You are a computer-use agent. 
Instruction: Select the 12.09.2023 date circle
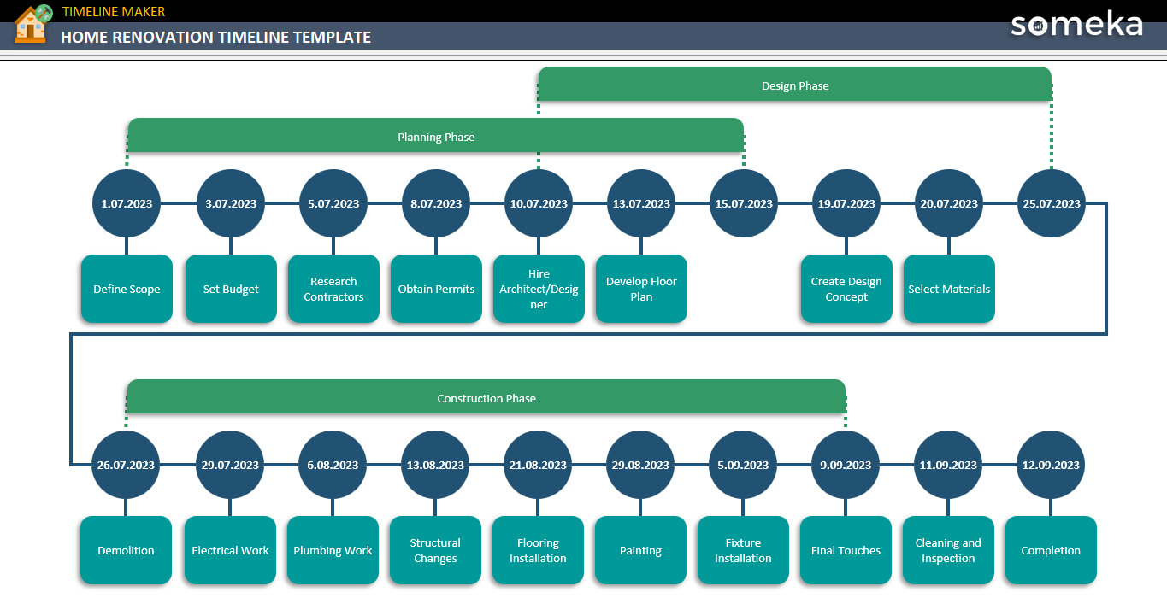point(1050,465)
